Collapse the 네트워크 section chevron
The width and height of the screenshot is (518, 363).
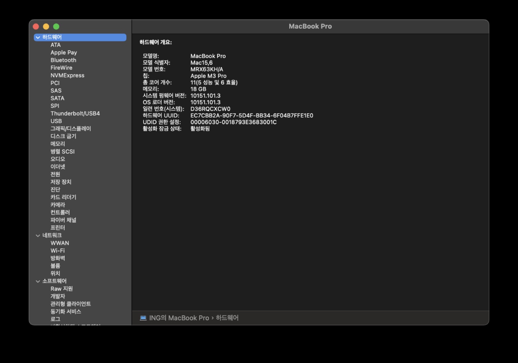point(38,235)
